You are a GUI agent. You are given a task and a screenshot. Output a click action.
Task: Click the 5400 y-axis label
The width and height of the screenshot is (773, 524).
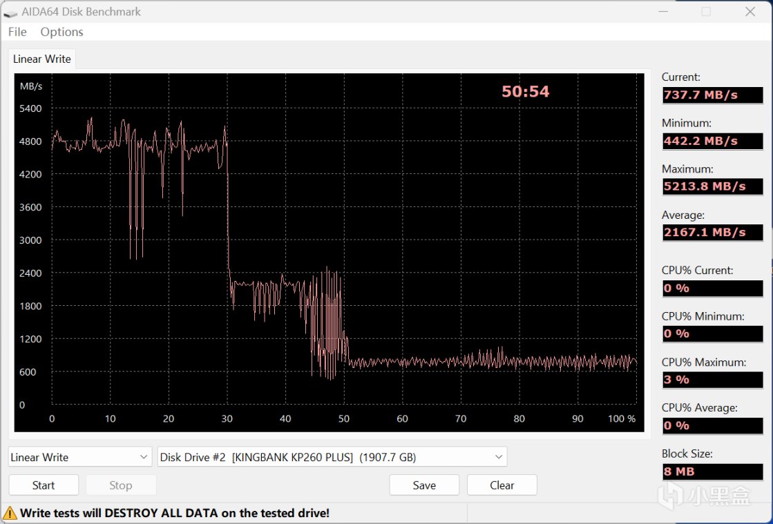point(30,108)
